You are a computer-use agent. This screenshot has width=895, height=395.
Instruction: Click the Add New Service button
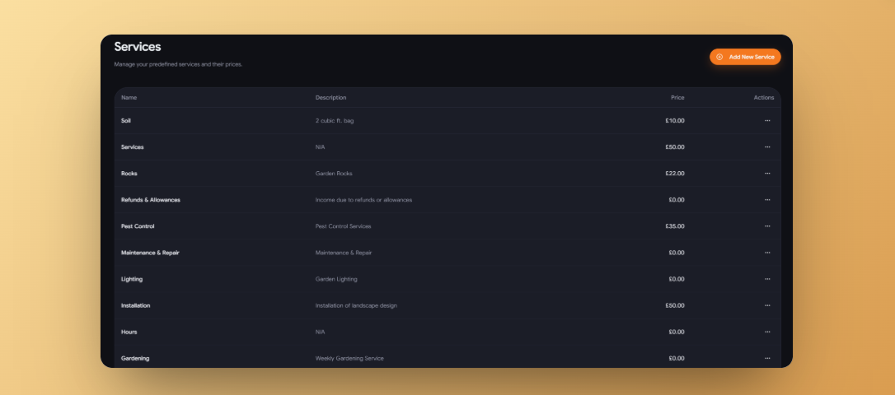(745, 57)
